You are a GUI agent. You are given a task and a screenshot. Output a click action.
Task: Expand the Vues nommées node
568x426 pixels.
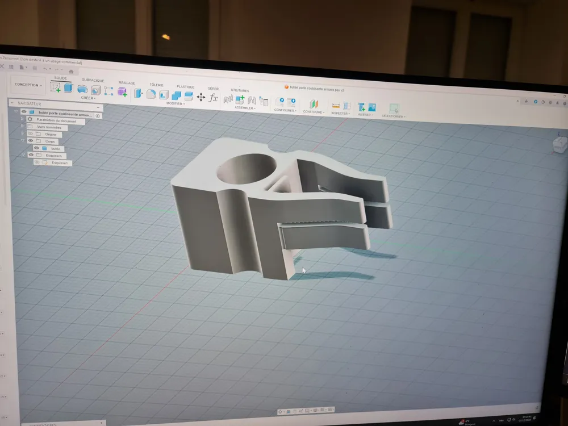coord(22,126)
